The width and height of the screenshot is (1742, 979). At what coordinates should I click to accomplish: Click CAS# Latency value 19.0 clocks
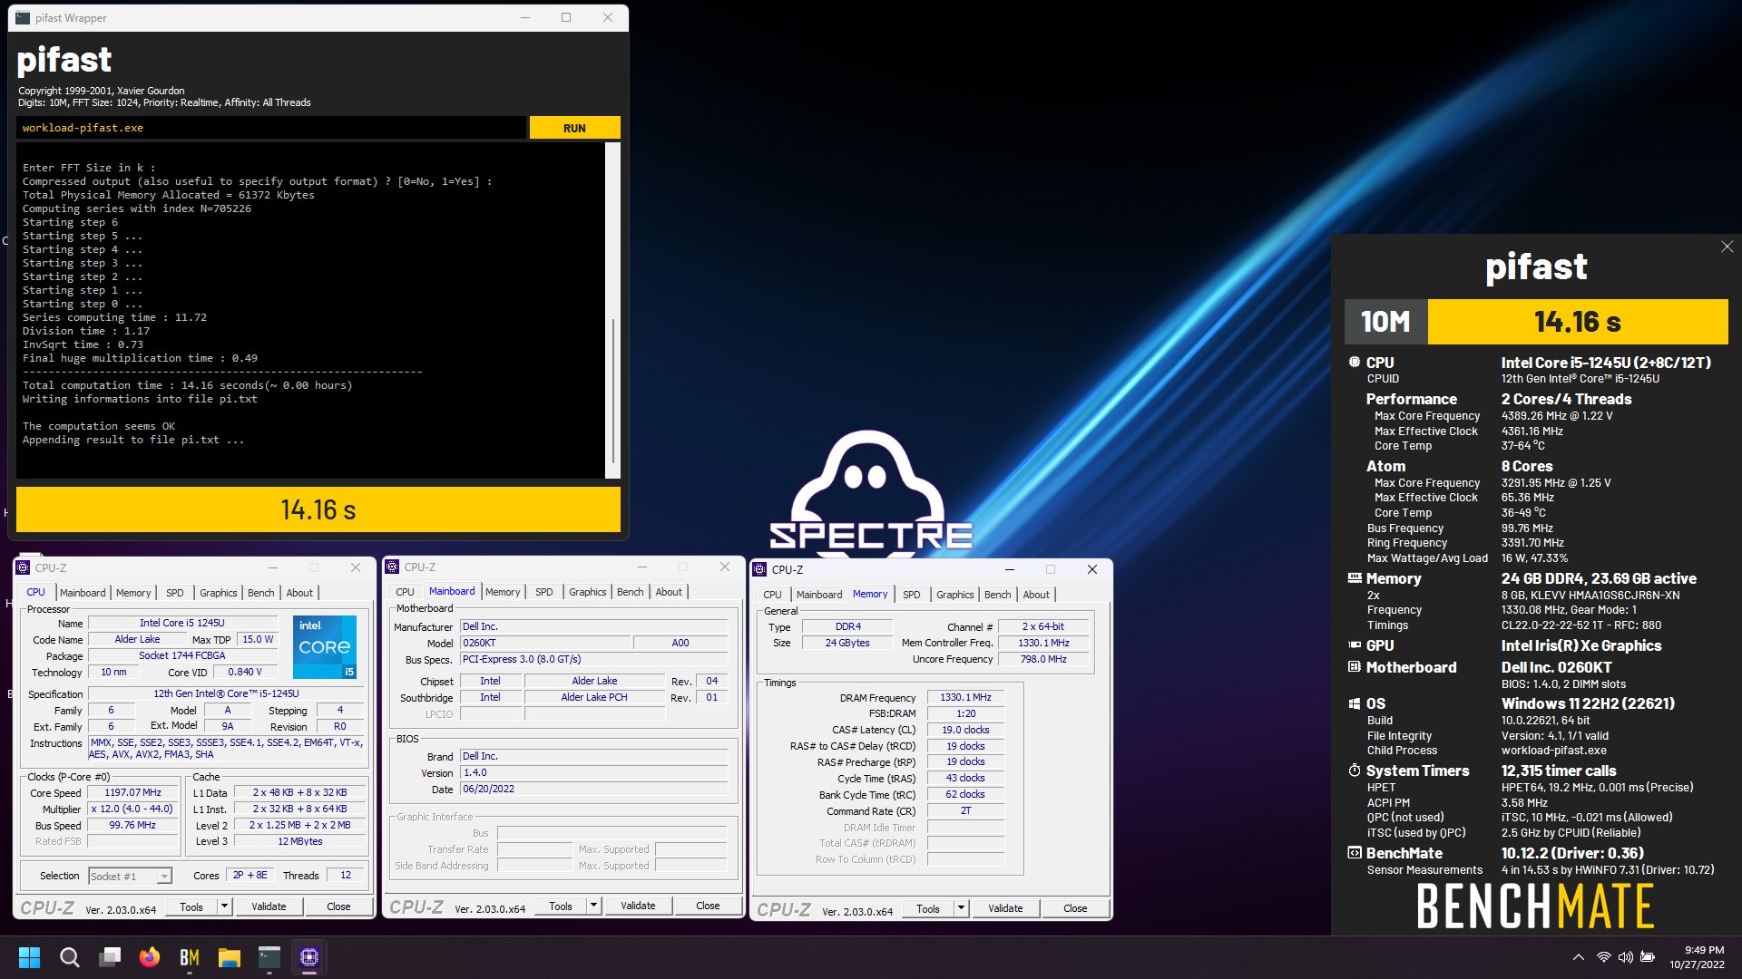(965, 730)
